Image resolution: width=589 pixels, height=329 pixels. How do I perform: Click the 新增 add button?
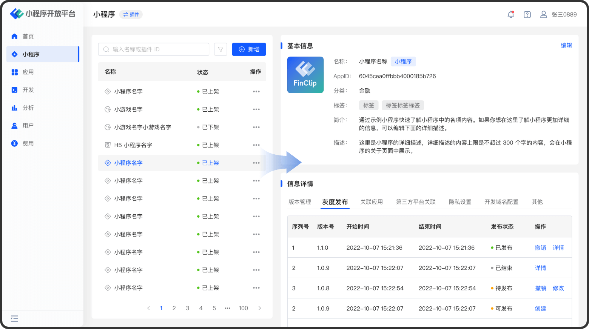249,49
